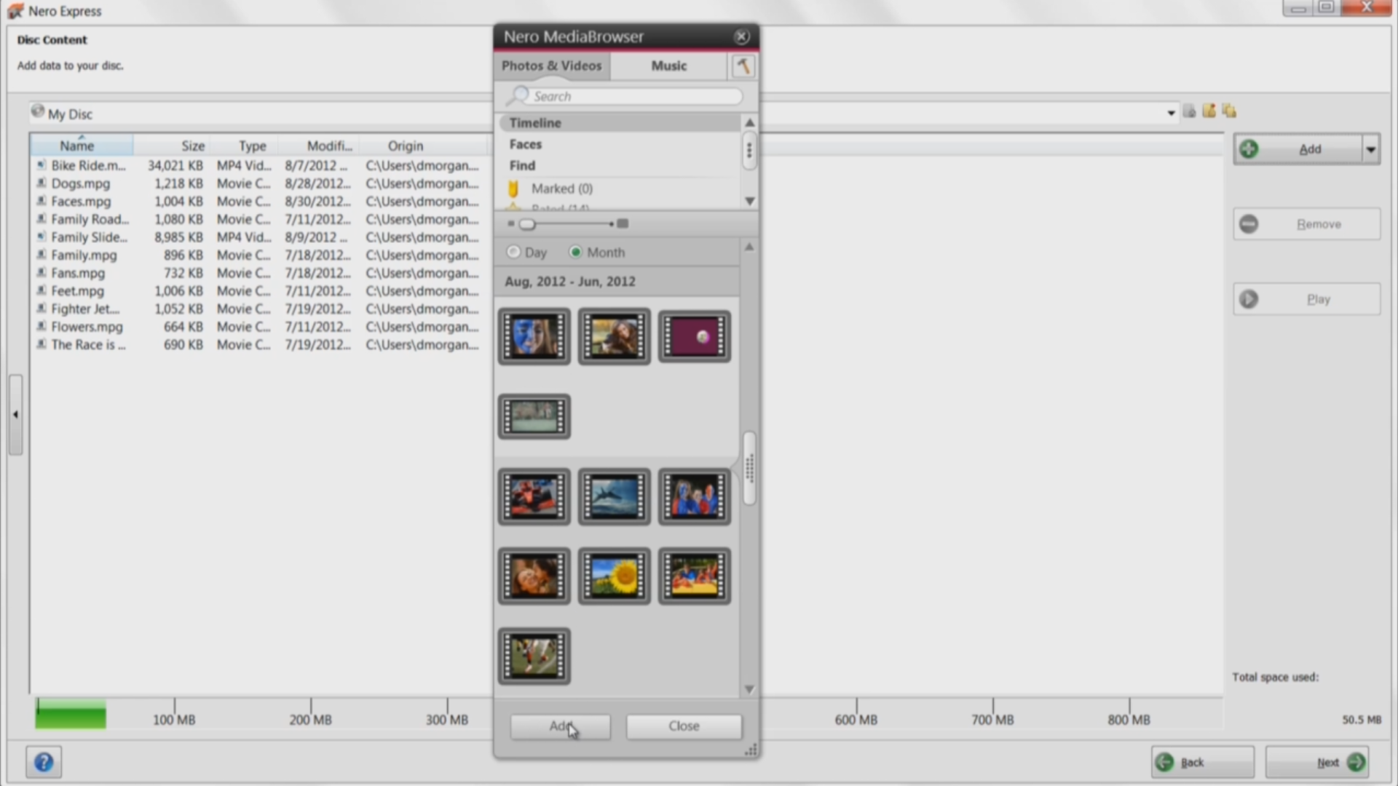This screenshot has width=1398, height=786.
Task: Click the Remove button
Action: point(1307,224)
